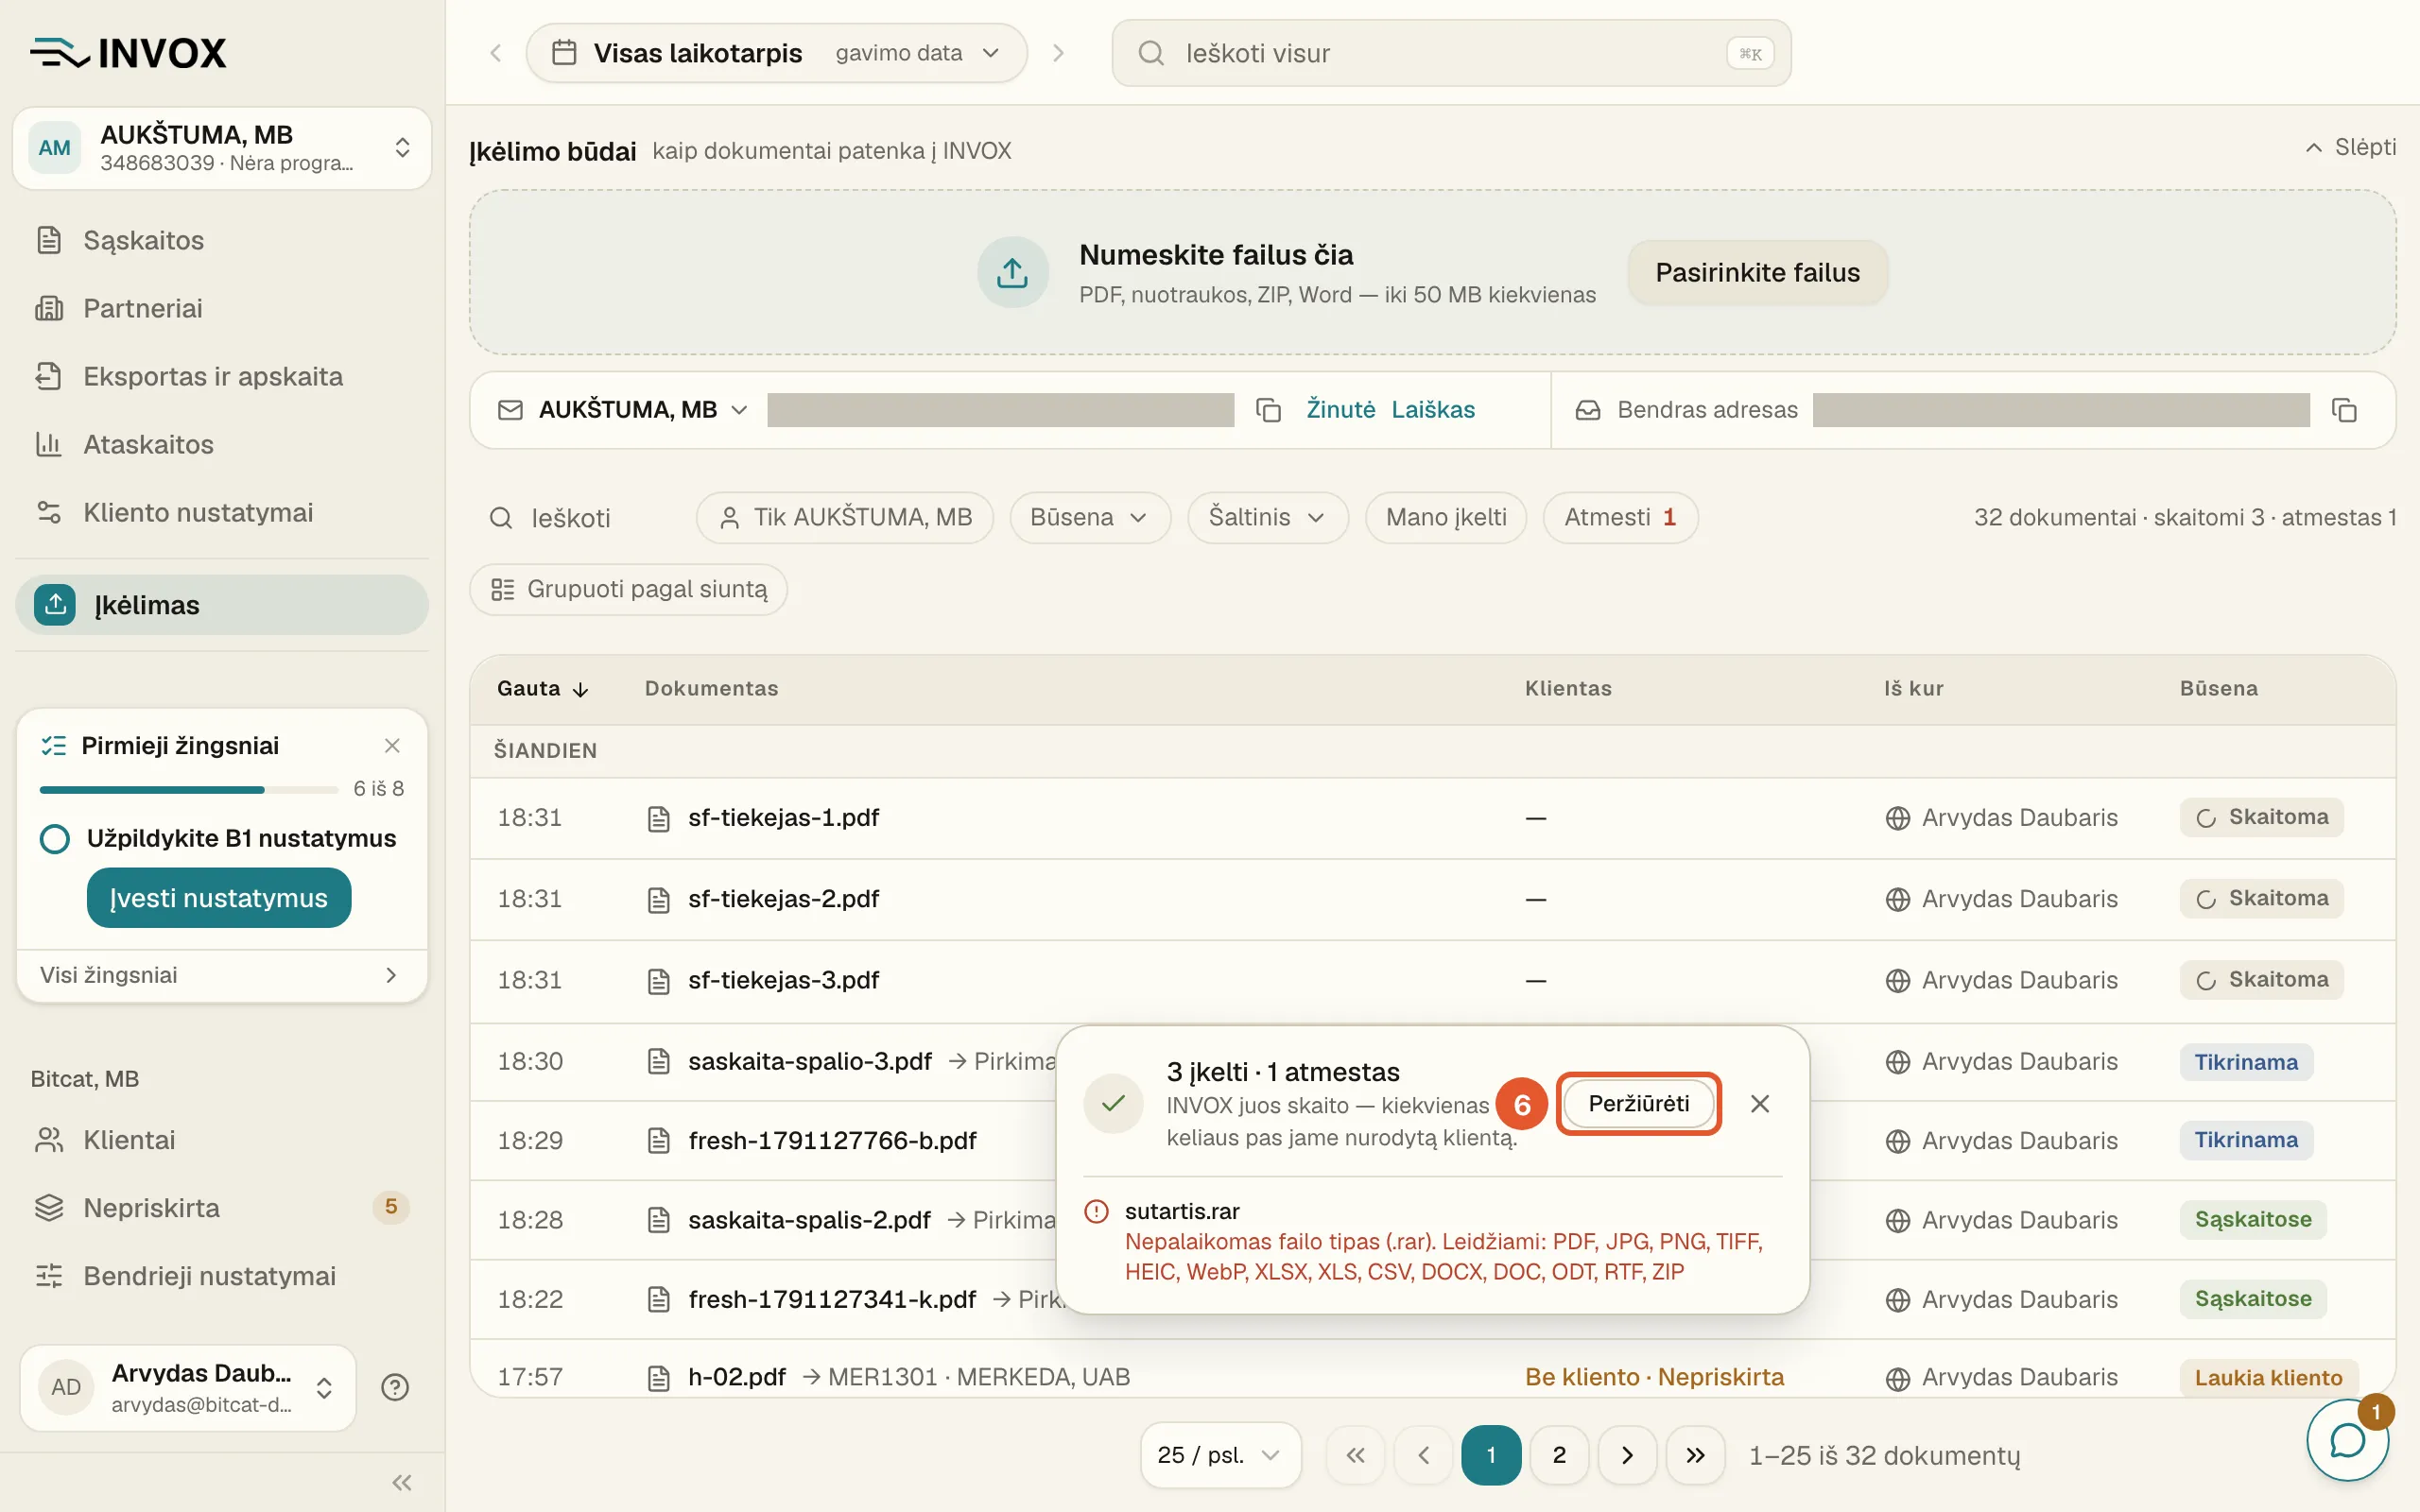
Task: Expand Visi žingsniai list
Action: pos(222,975)
